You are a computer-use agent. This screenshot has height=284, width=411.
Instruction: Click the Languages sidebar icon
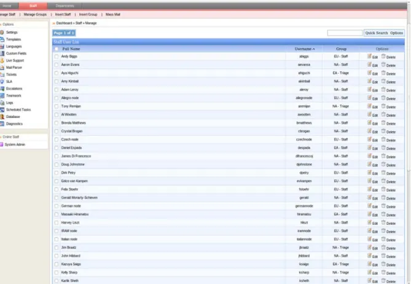pyautogui.click(x=2, y=47)
